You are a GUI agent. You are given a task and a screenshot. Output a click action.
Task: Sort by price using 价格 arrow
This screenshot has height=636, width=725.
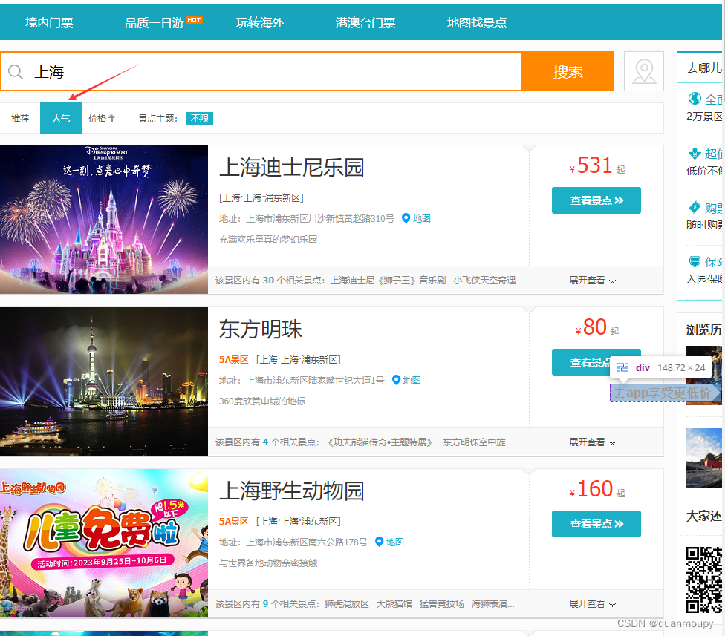(x=102, y=118)
